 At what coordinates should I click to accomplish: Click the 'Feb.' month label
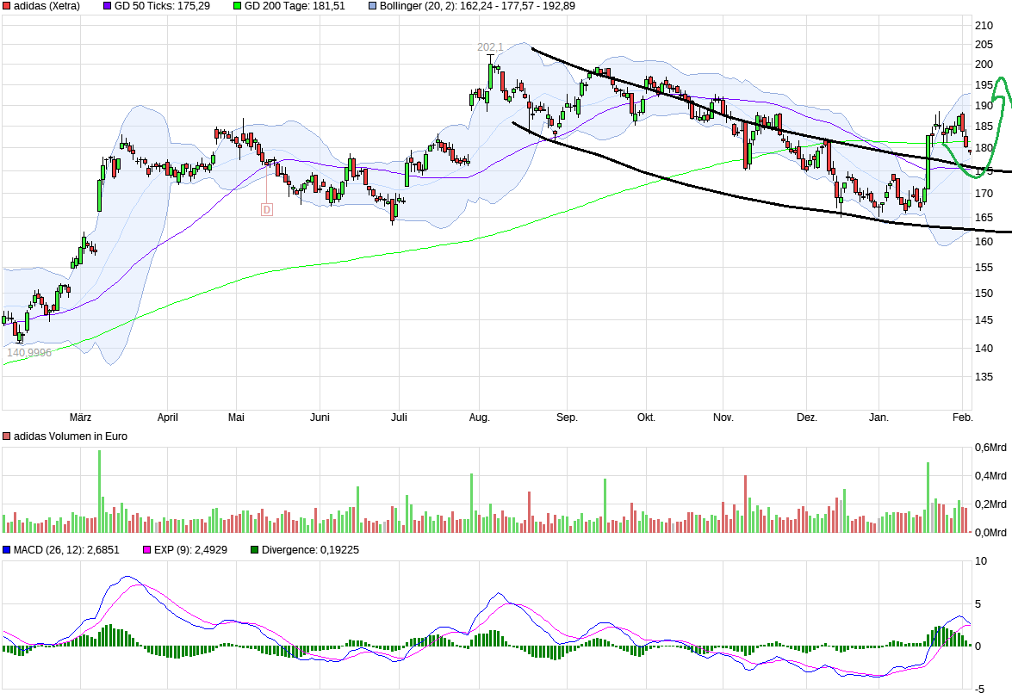pos(962,418)
